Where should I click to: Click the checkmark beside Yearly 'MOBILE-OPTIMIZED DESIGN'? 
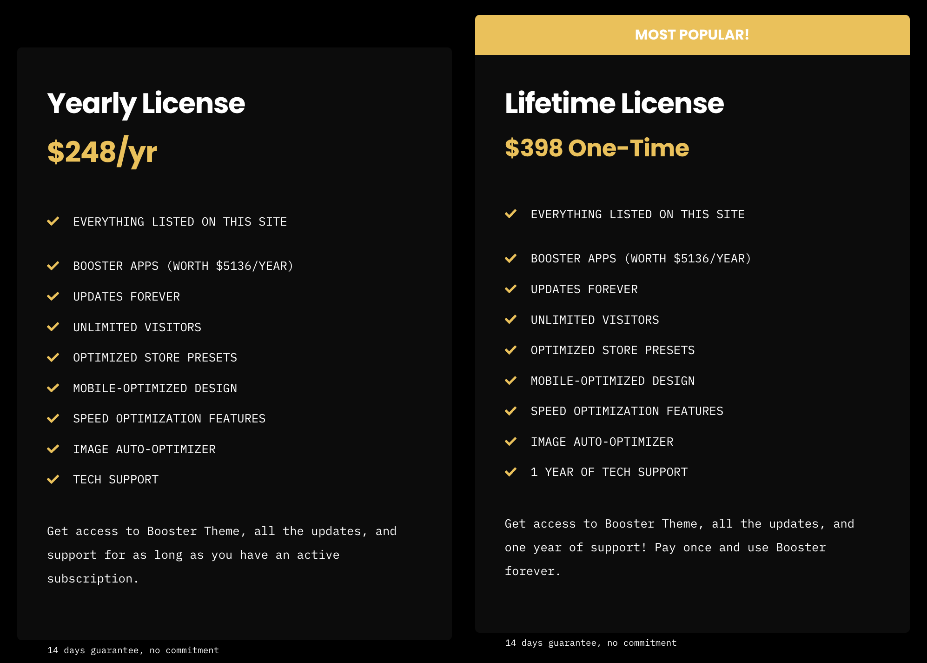click(x=53, y=388)
